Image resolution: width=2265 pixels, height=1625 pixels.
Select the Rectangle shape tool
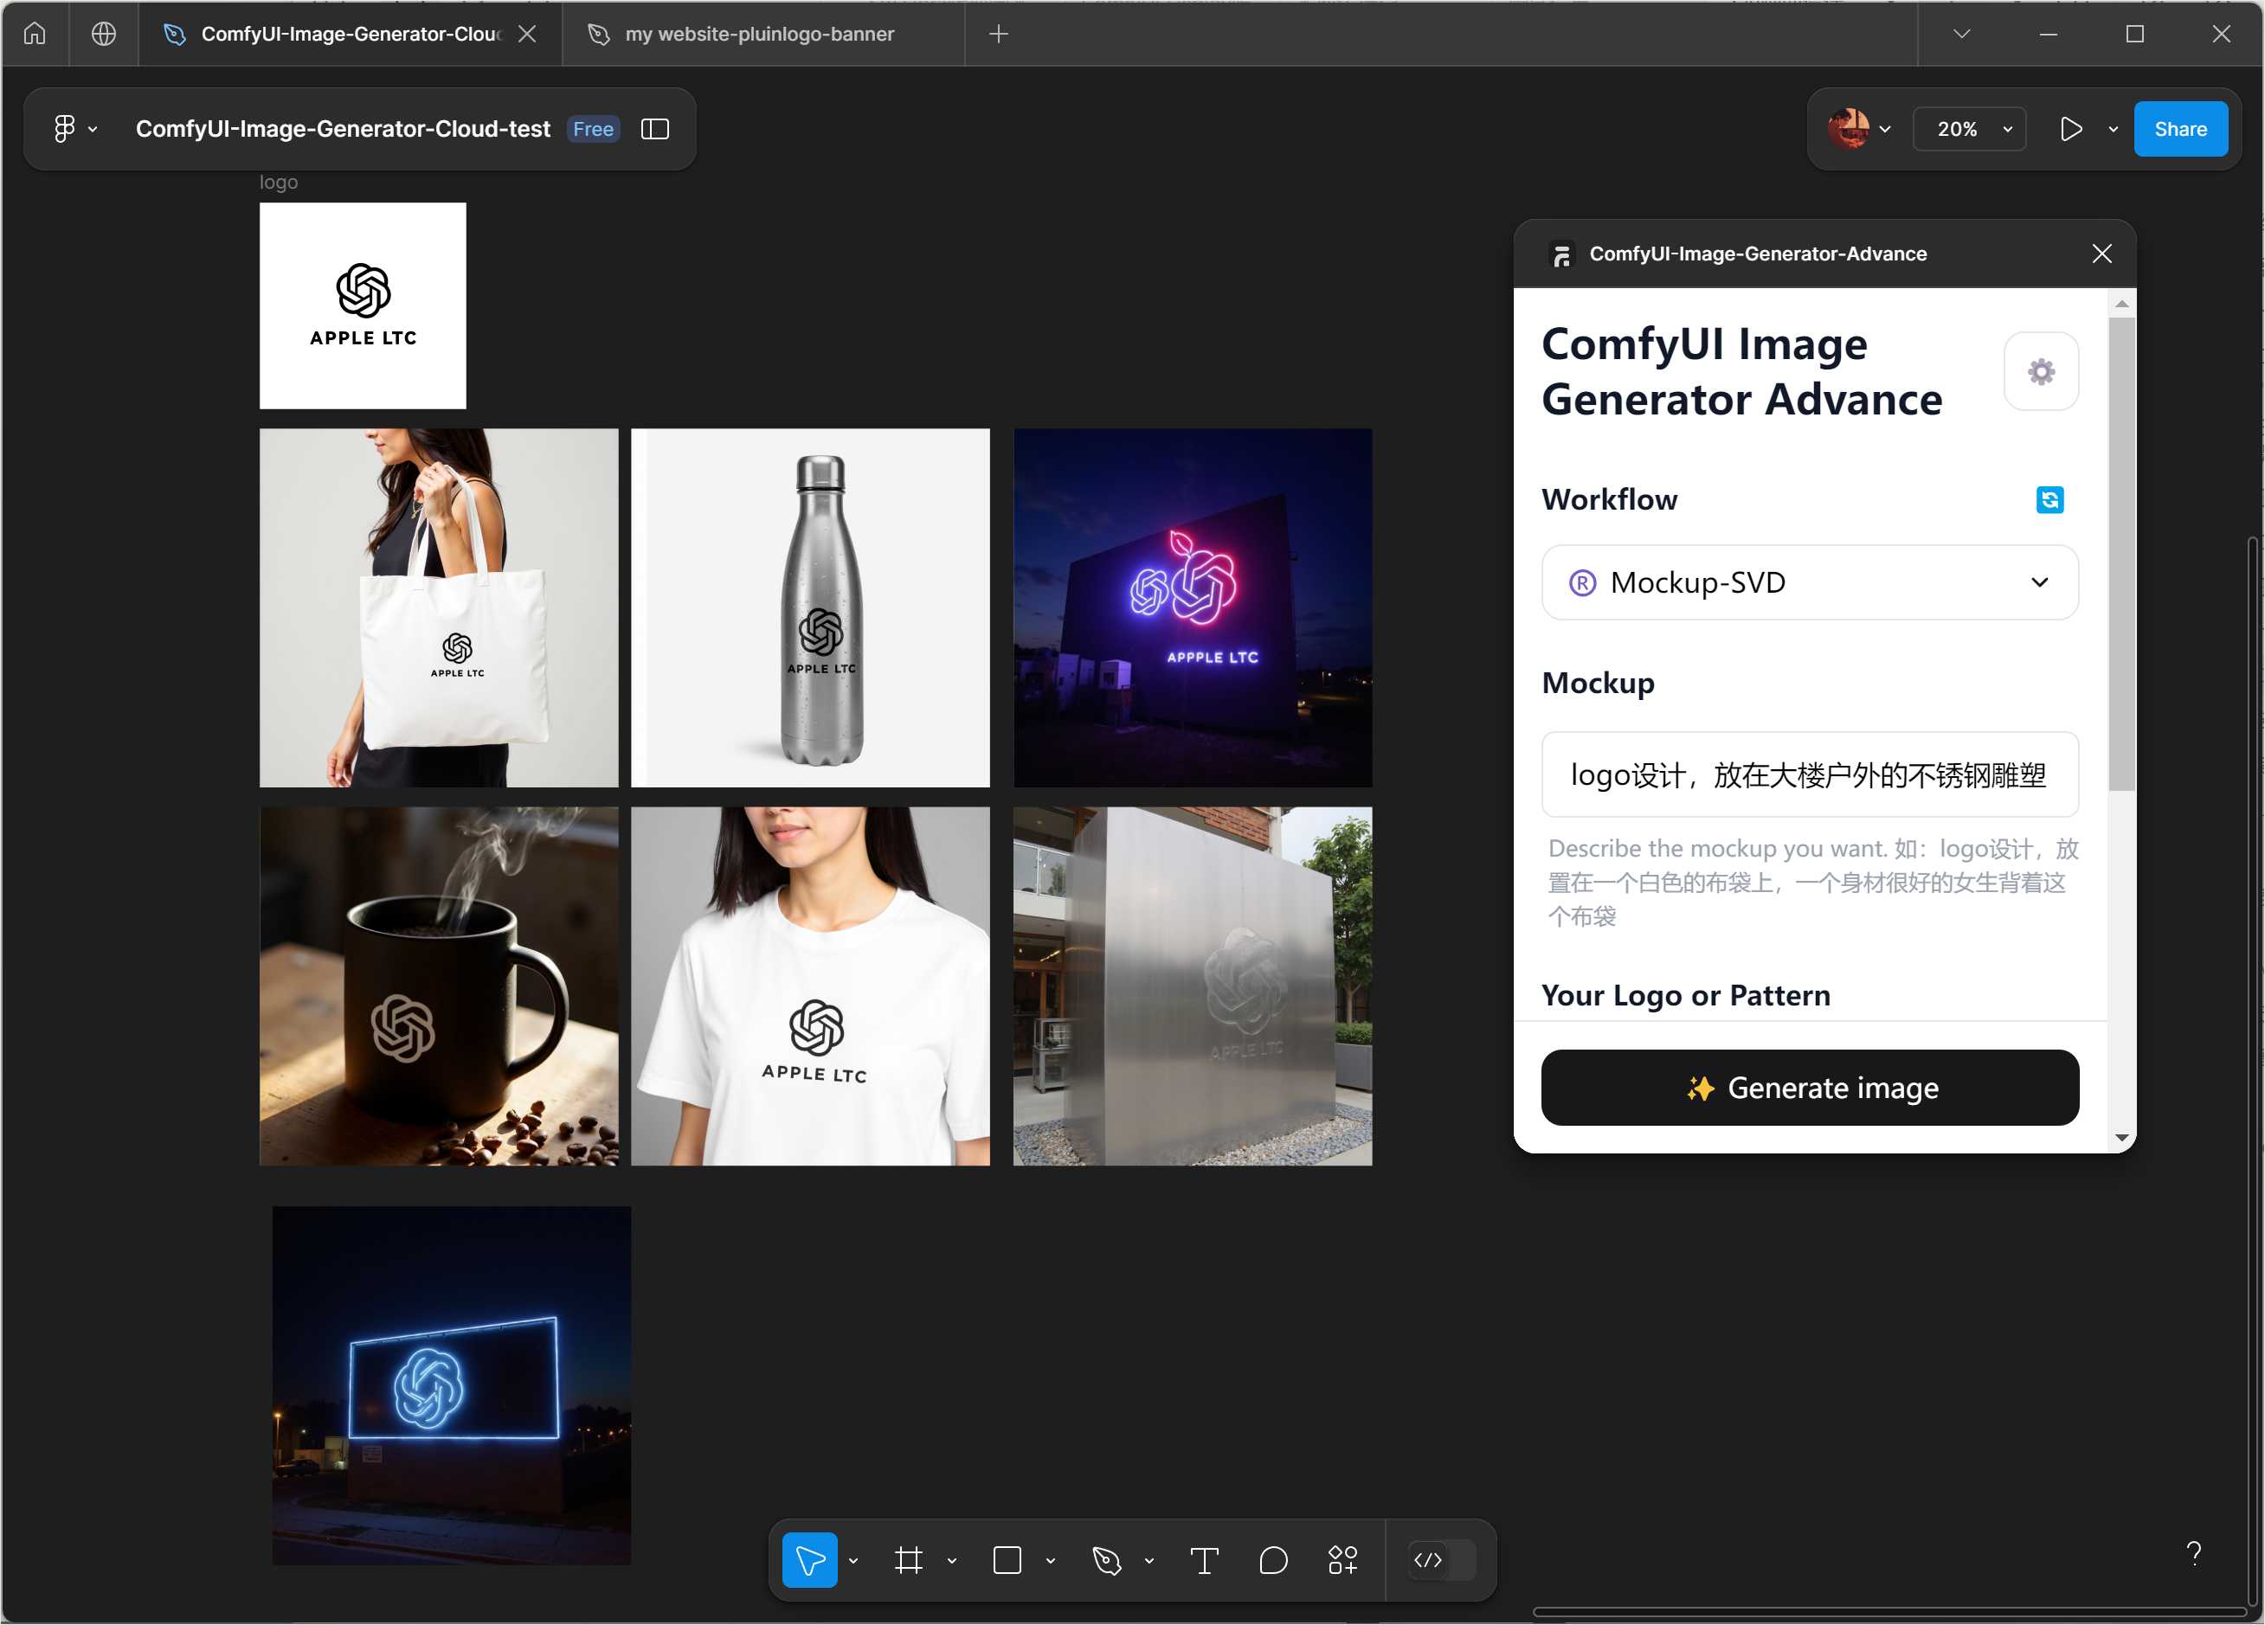click(1007, 1560)
